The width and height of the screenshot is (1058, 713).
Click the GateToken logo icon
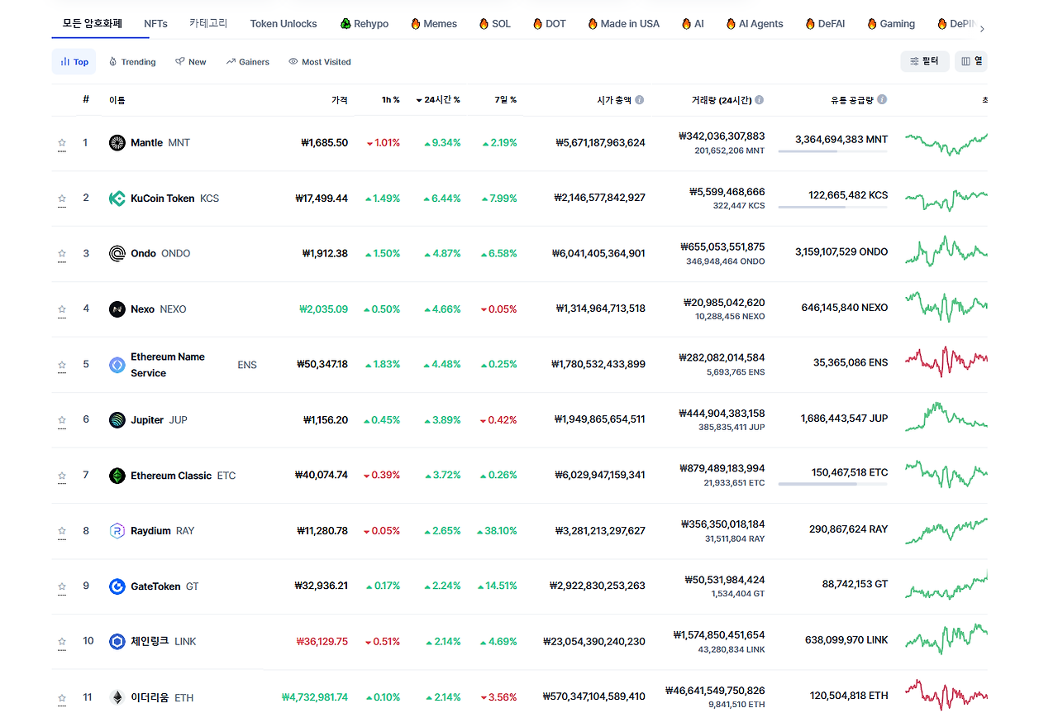(x=117, y=586)
